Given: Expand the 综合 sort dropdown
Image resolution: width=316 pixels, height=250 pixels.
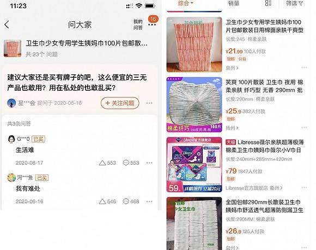Looking at the screenshot, I should click(x=186, y=3).
